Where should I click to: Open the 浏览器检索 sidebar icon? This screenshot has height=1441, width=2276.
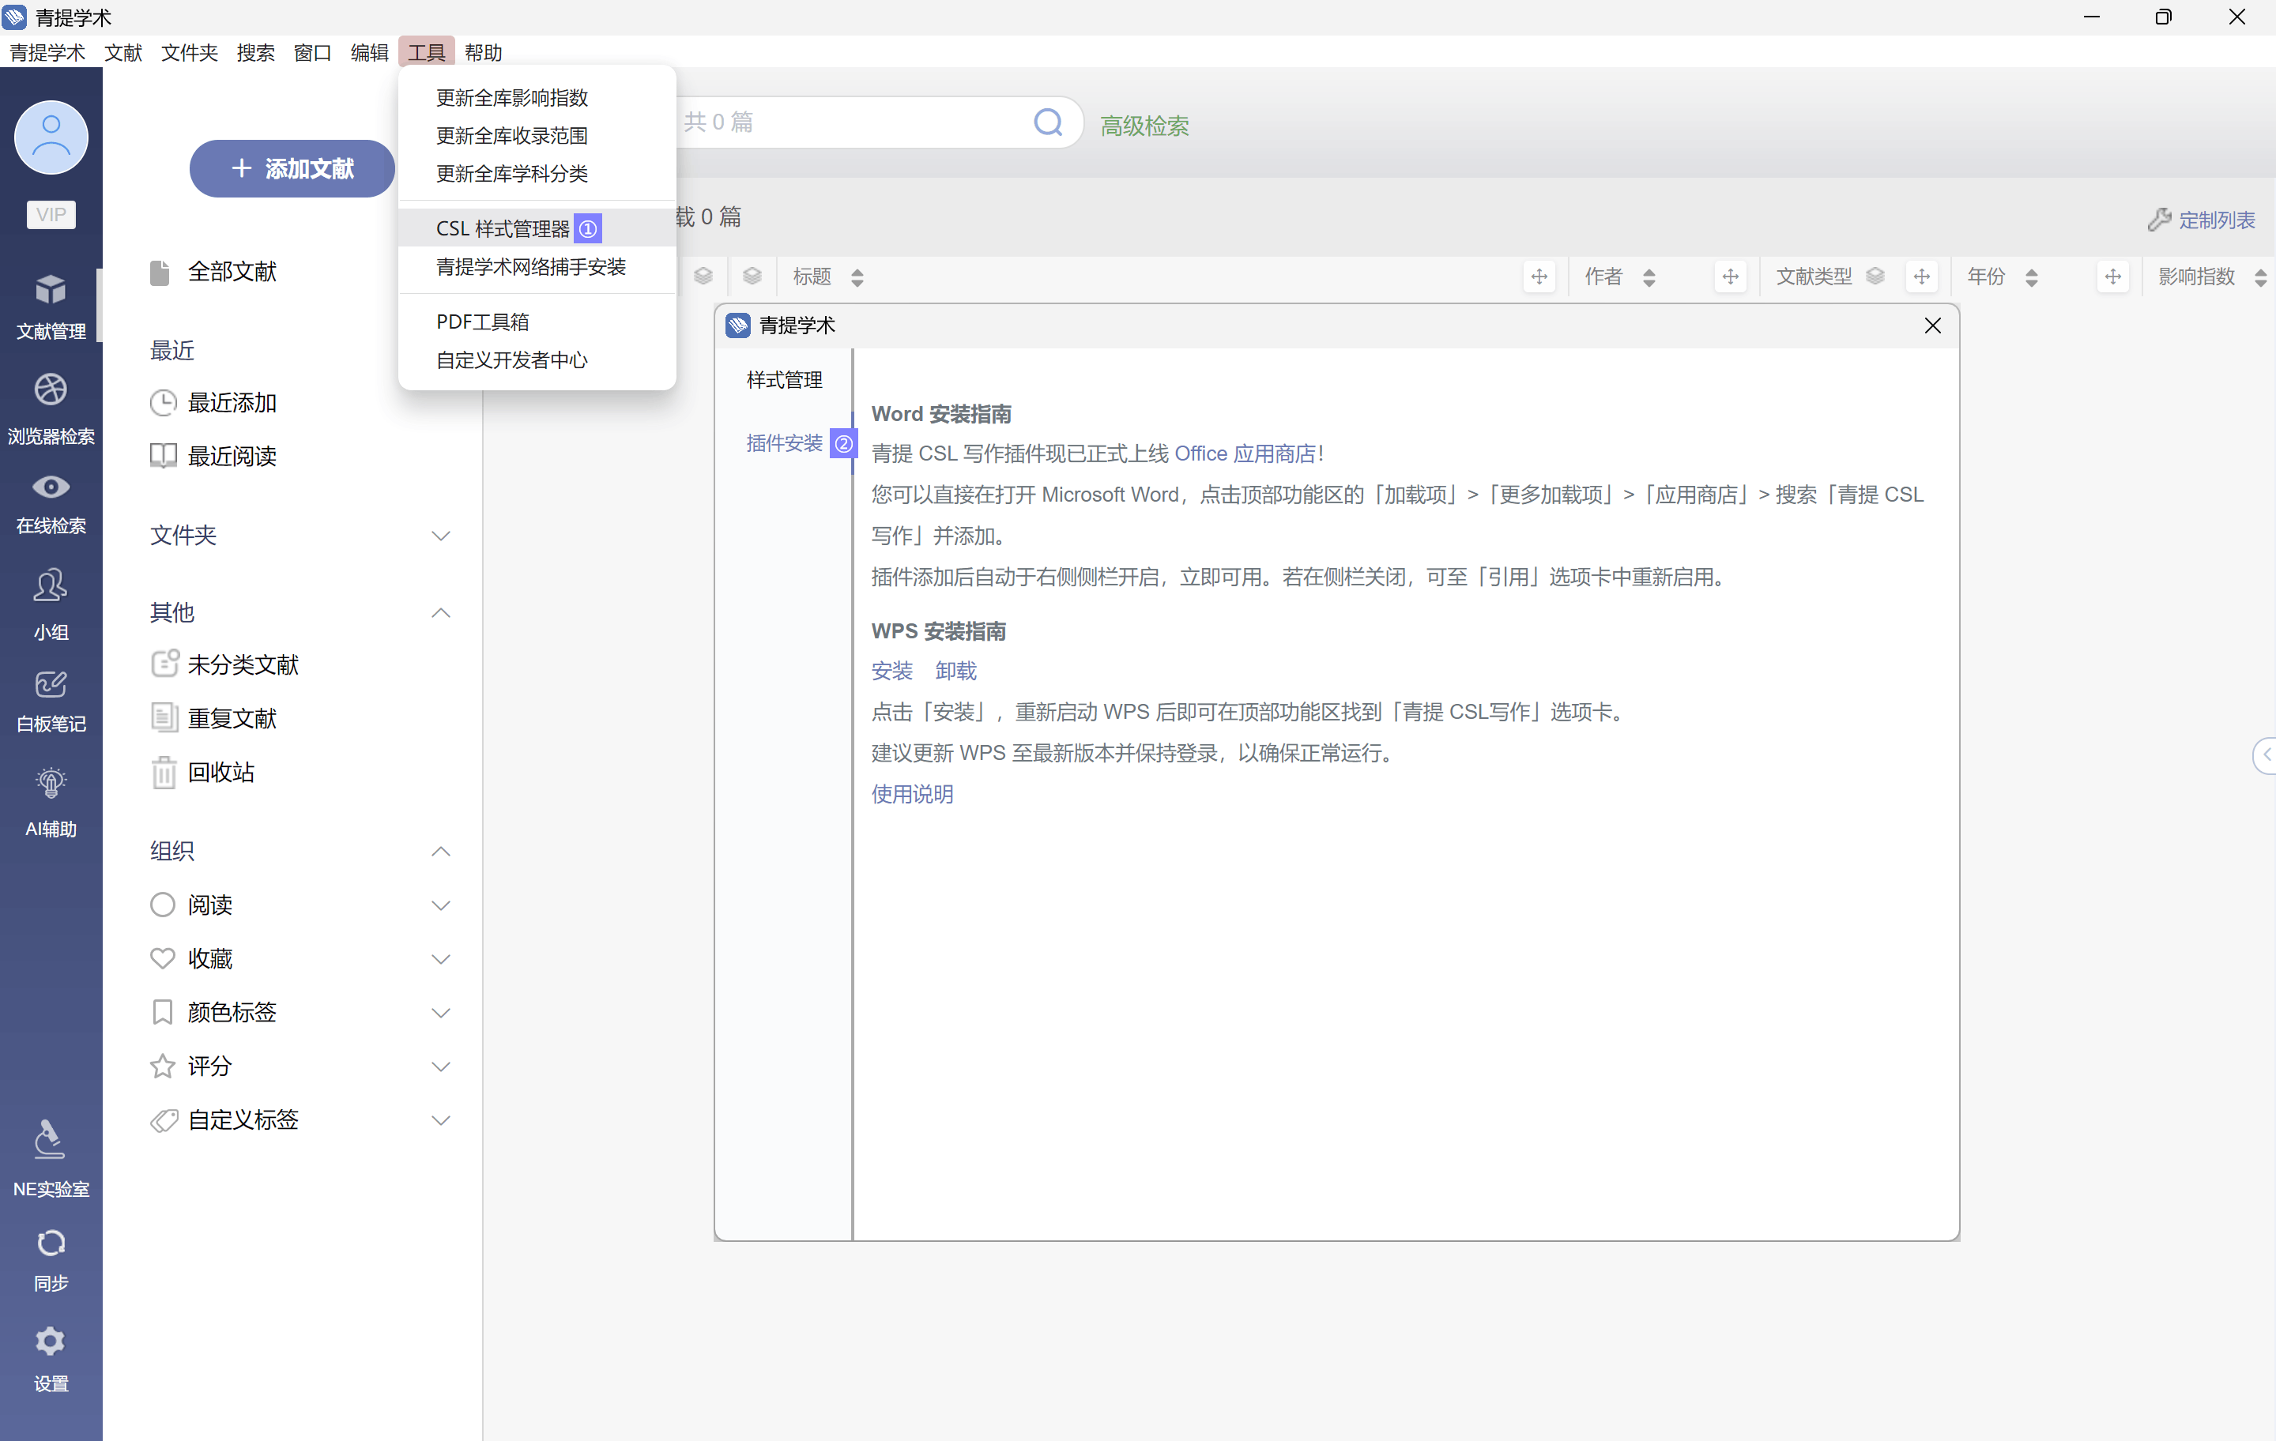click(51, 390)
